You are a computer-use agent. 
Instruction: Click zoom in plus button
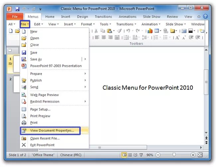click(x=193, y=155)
